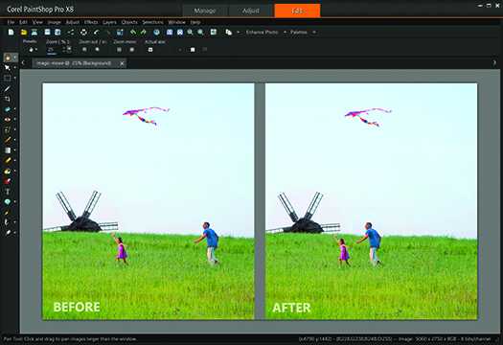Screen dimensions: 503x345
Task: Click the Zoom percent spinner arrows
Action: coord(64,50)
